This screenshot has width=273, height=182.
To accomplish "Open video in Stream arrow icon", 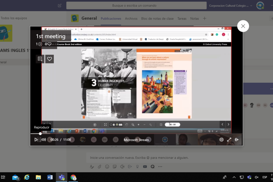I will coord(236,140).
